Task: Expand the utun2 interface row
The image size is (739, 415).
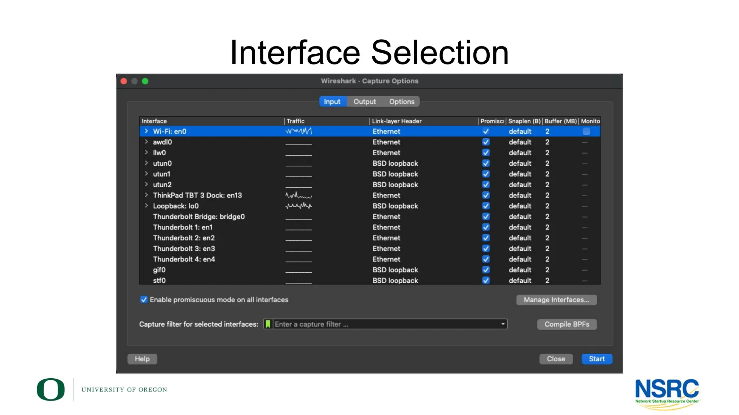Action: [146, 184]
